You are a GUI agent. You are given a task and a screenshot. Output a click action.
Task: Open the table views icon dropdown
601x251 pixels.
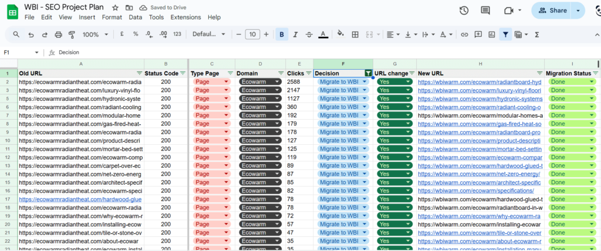(521, 35)
